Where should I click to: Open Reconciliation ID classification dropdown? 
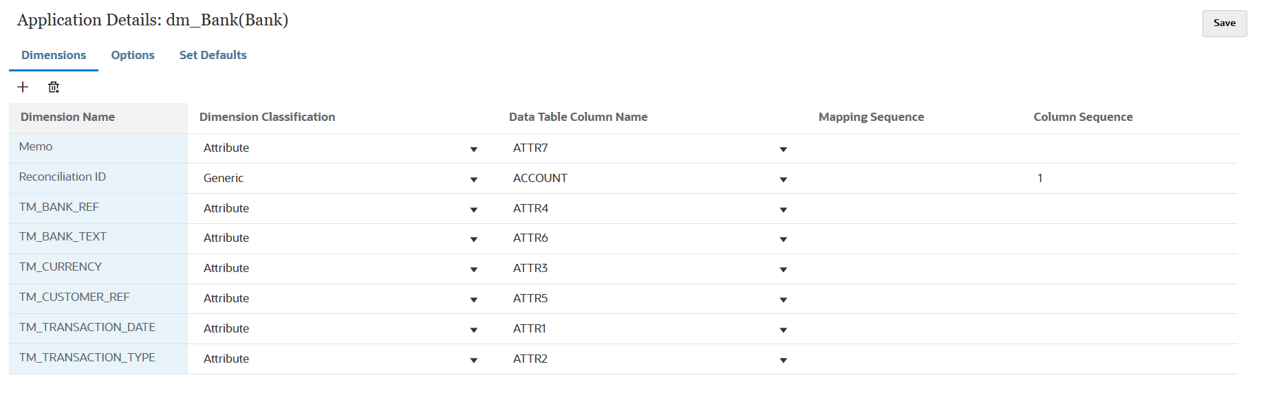(x=473, y=179)
